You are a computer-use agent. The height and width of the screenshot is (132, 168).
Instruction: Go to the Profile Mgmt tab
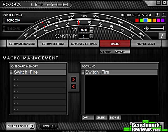(x=145, y=44)
